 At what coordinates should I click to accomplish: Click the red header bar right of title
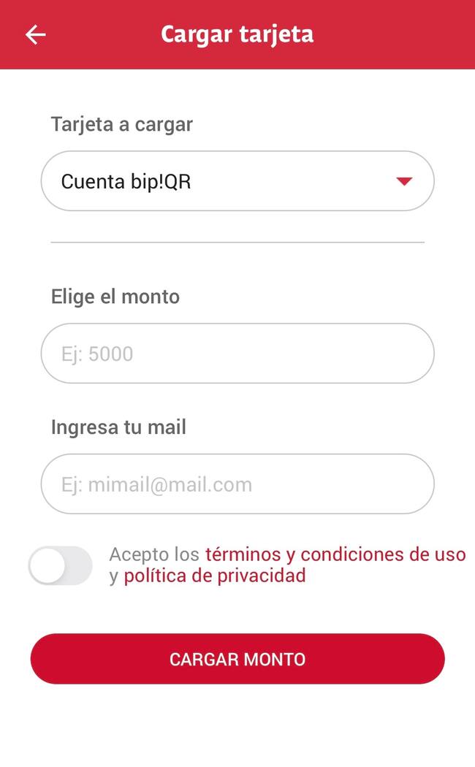click(x=395, y=34)
